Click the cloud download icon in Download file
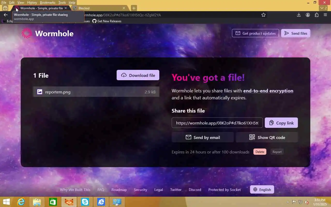 tap(124, 75)
